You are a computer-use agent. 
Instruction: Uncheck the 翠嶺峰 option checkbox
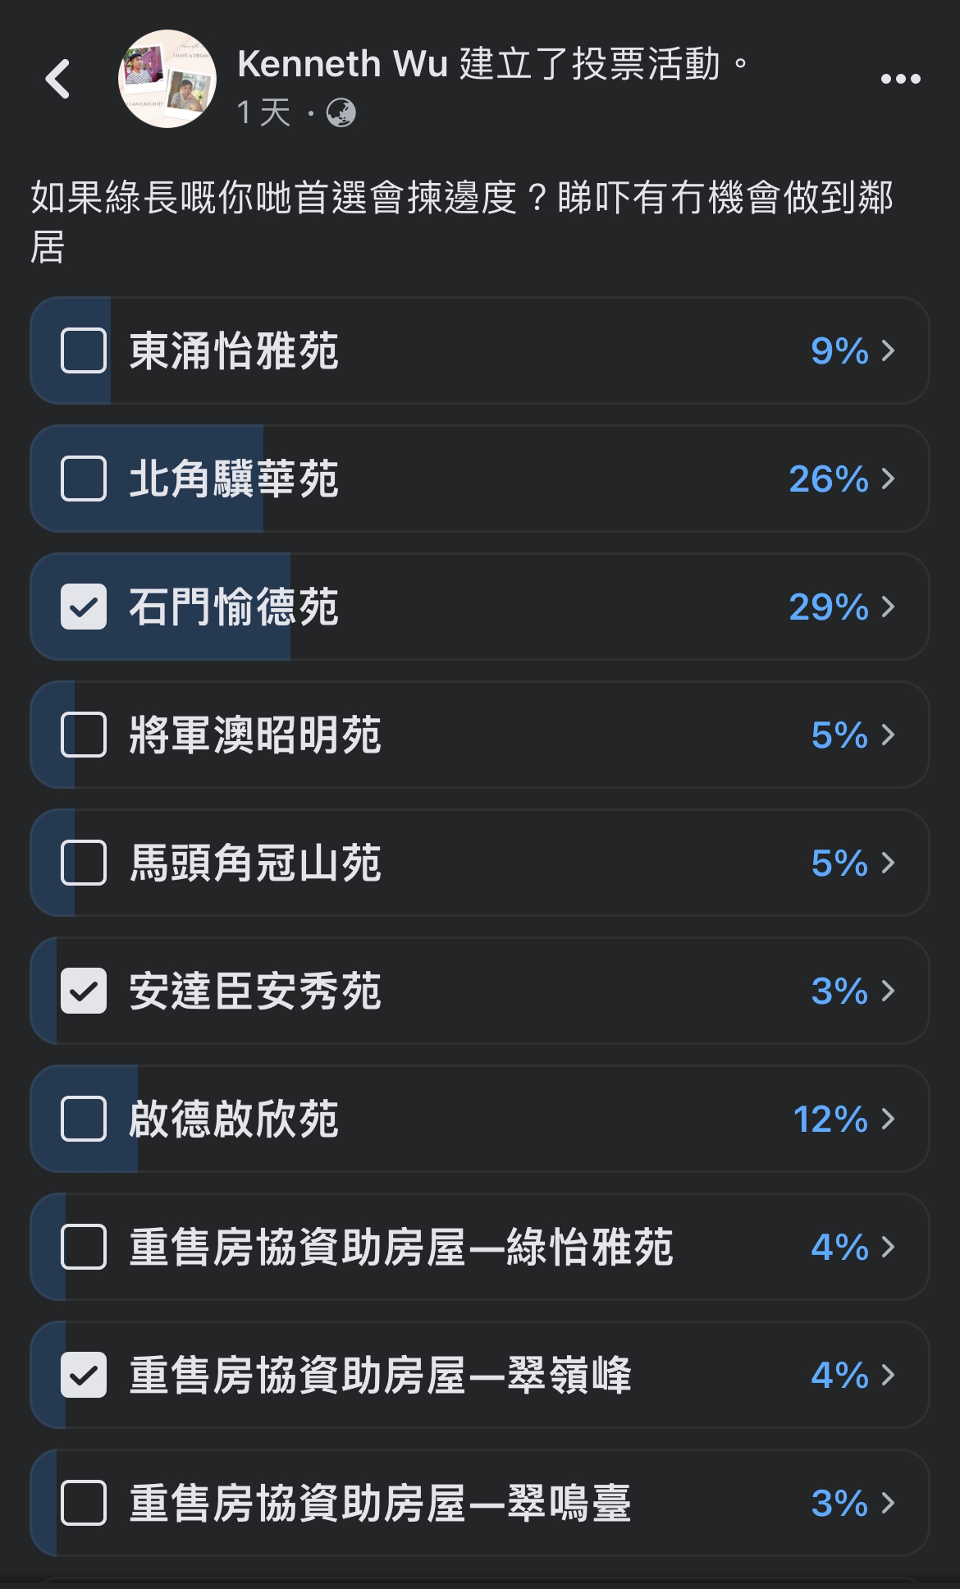tap(84, 1375)
